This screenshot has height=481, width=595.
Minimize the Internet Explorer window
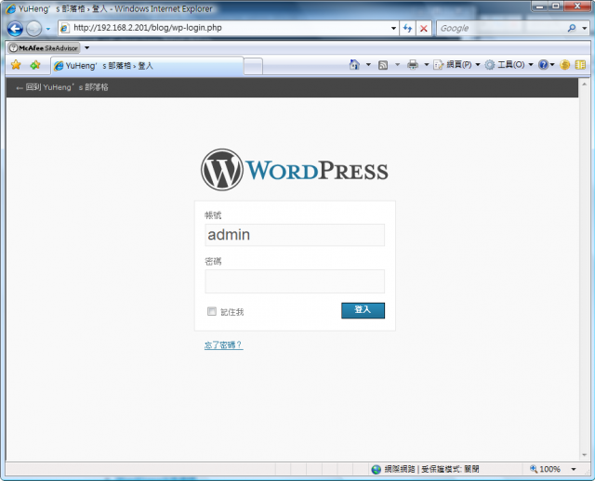[x=539, y=6]
